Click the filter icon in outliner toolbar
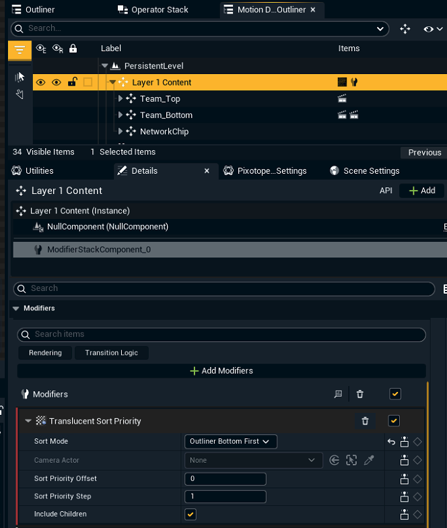Viewport: 447px width, 528px height. [20, 50]
